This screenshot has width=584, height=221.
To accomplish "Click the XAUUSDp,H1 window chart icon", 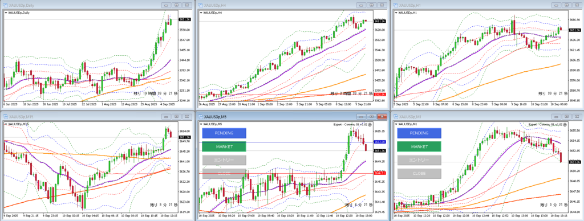I will [396, 5].
